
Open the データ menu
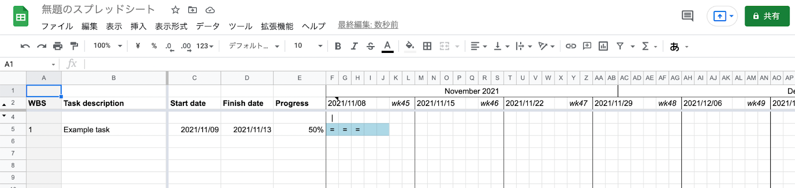pyautogui.click(x=208, y=26)
